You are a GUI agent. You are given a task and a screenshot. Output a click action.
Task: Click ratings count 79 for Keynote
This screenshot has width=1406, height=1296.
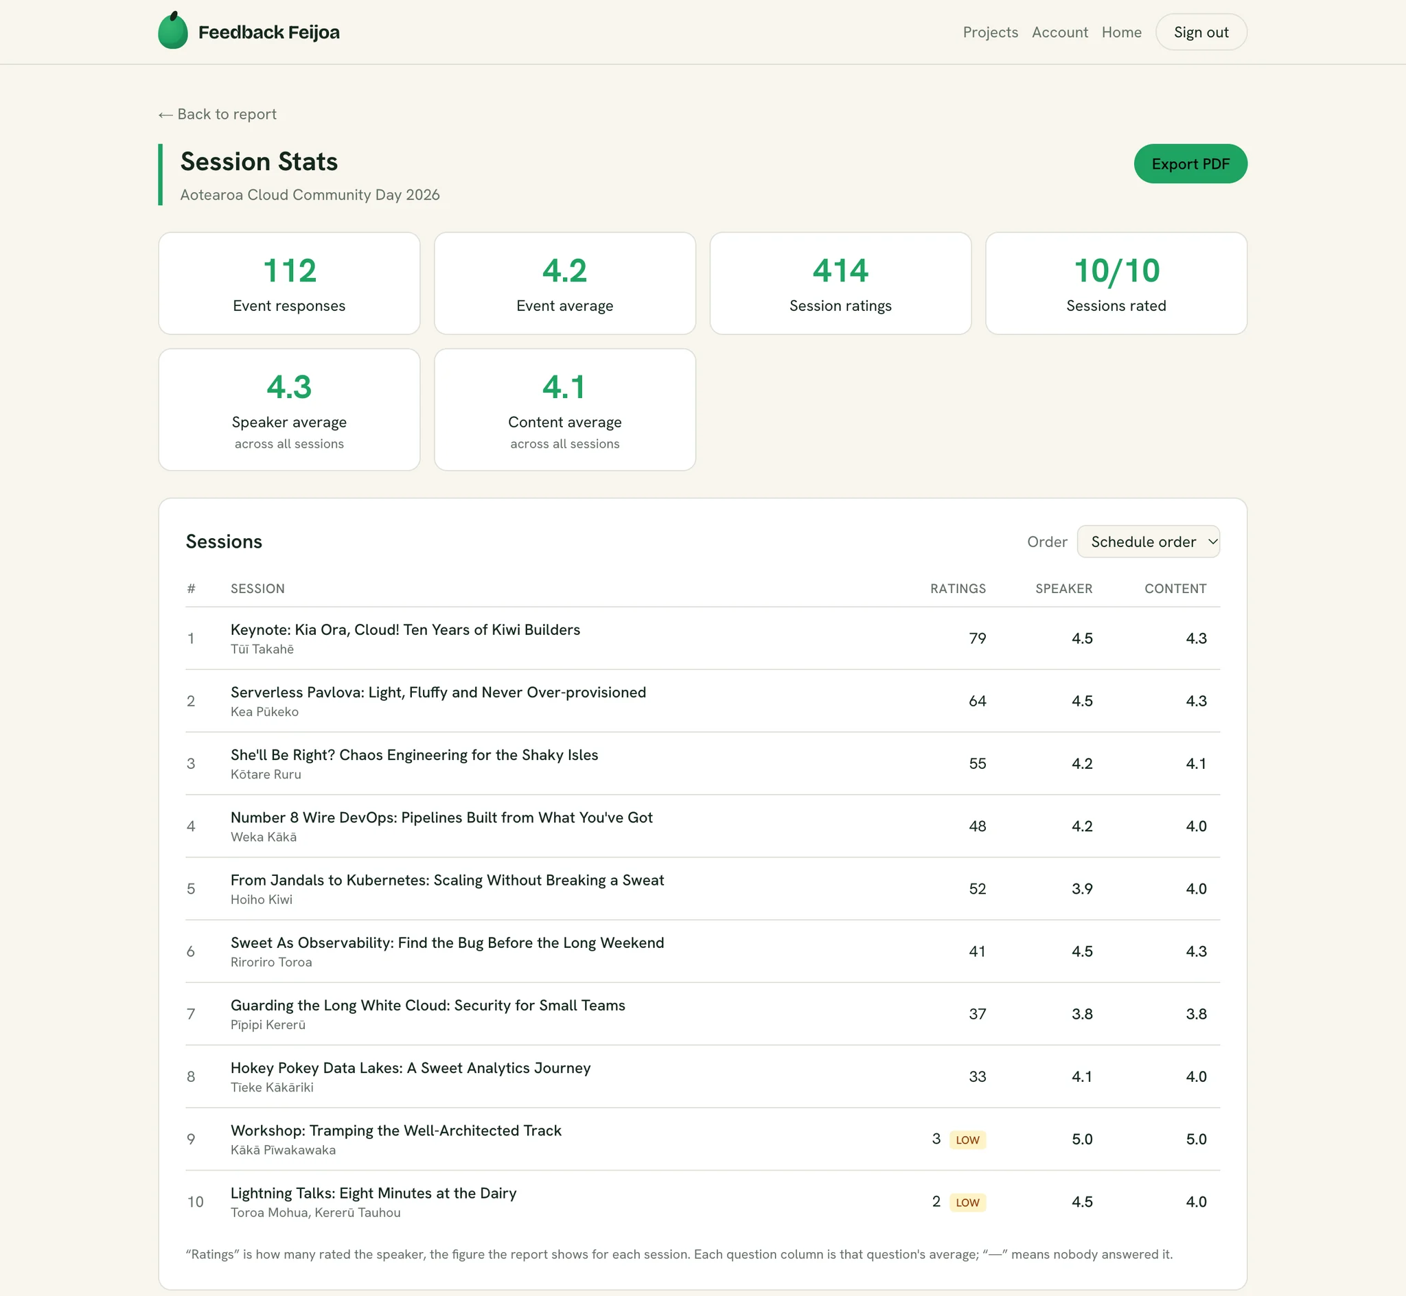(978, 638)
